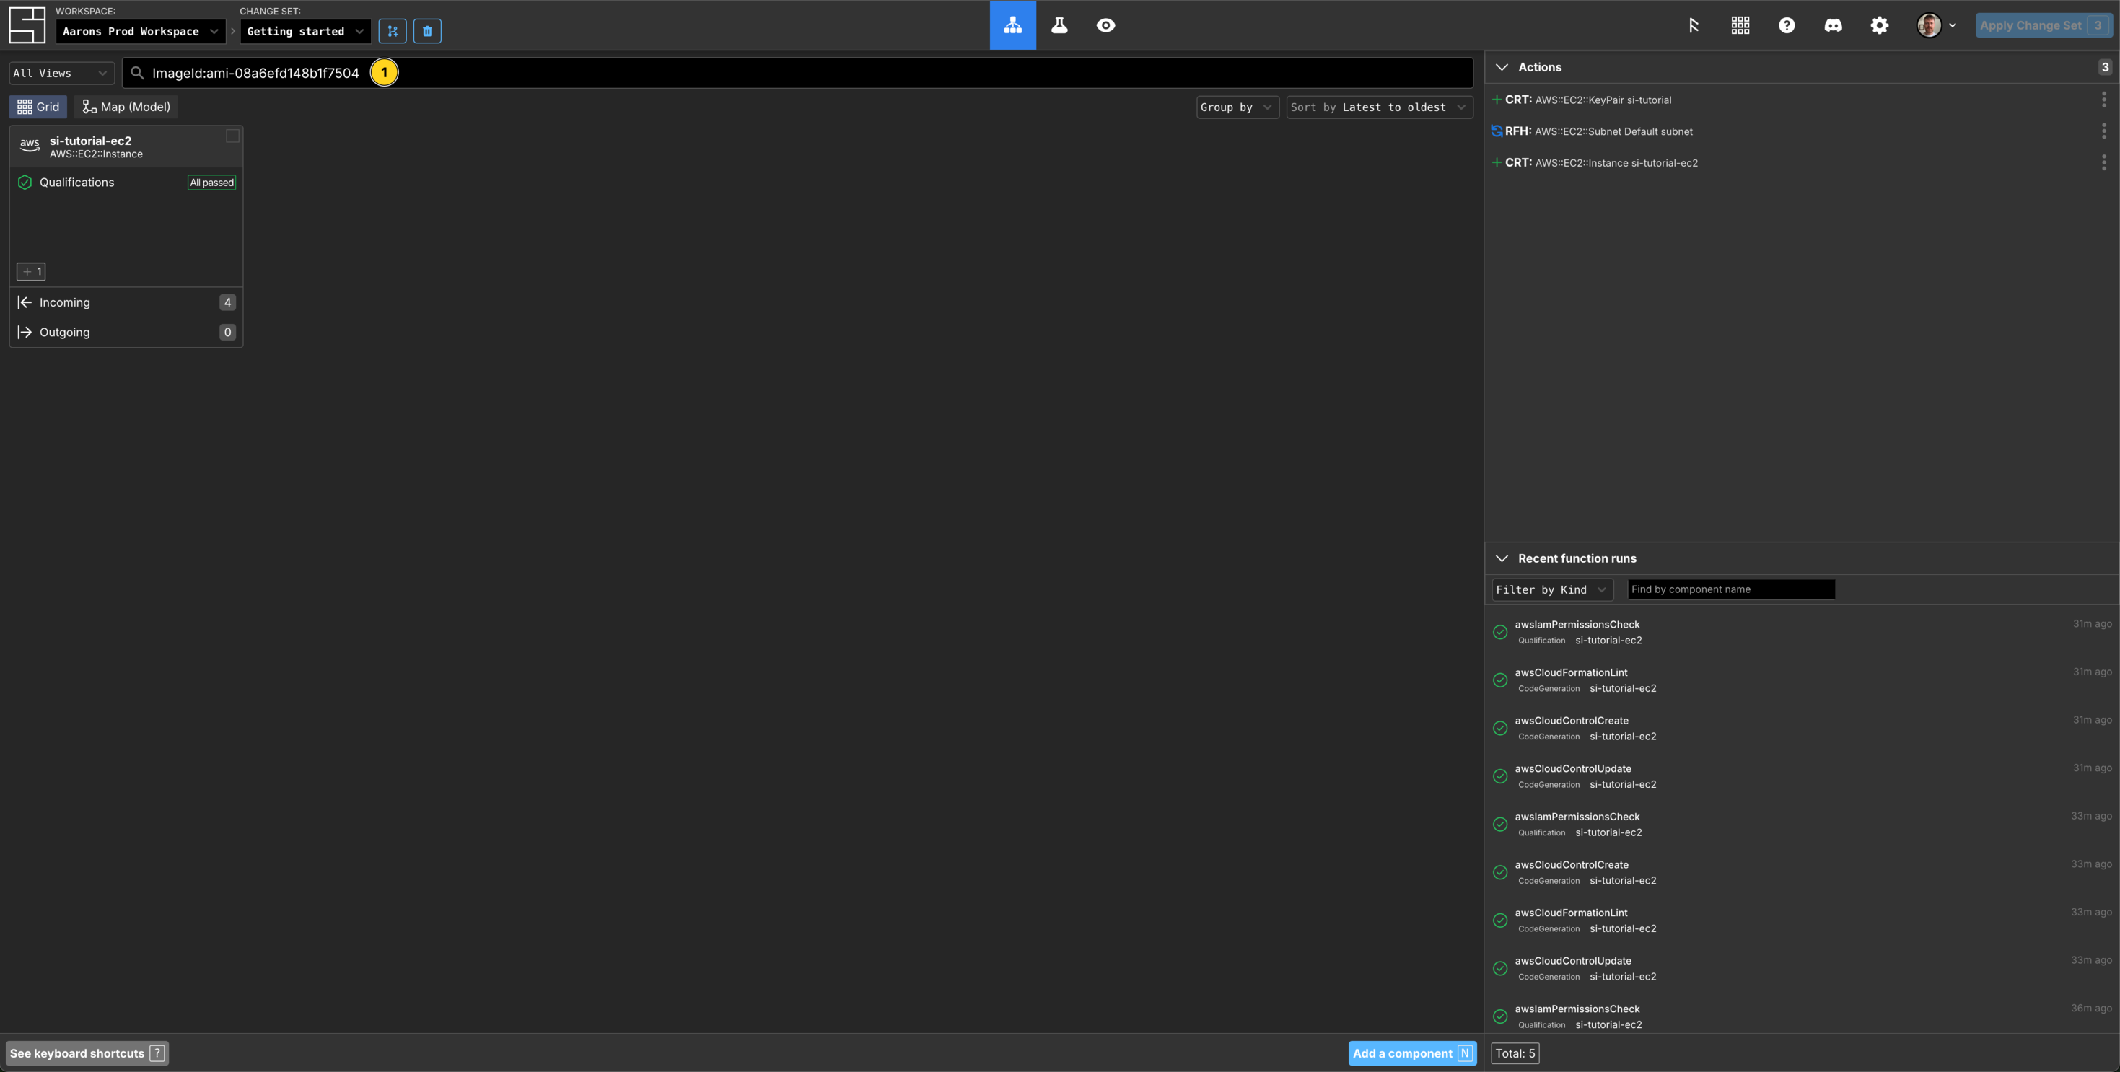Screen dimensions: 2120x1072
Task: Open awsIamPermissionsCheck run 33m ago
Action: click(1803, 825)
